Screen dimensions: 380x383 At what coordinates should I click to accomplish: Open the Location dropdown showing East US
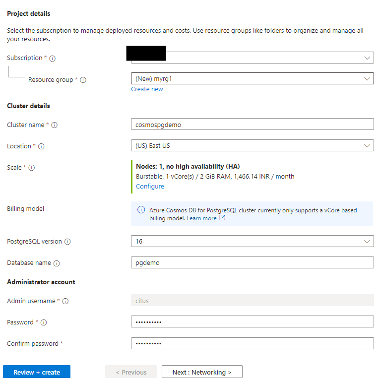click(252, 146)
